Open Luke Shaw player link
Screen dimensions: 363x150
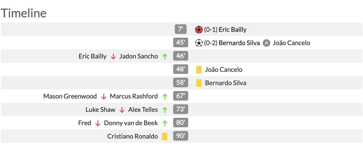click(x=100, y=110)
